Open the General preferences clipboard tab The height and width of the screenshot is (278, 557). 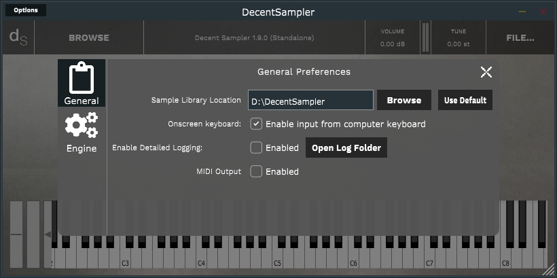pos(82,83)
